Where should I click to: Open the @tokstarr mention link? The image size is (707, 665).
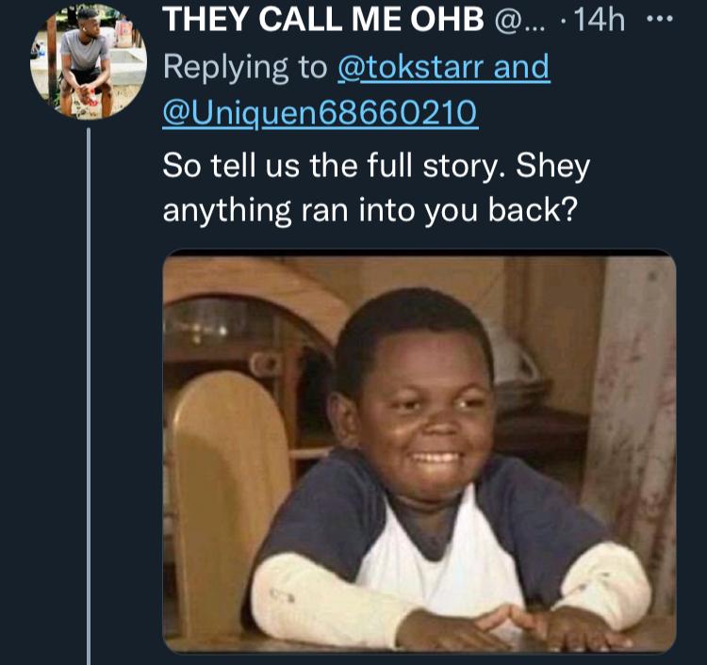click(412, 67)
